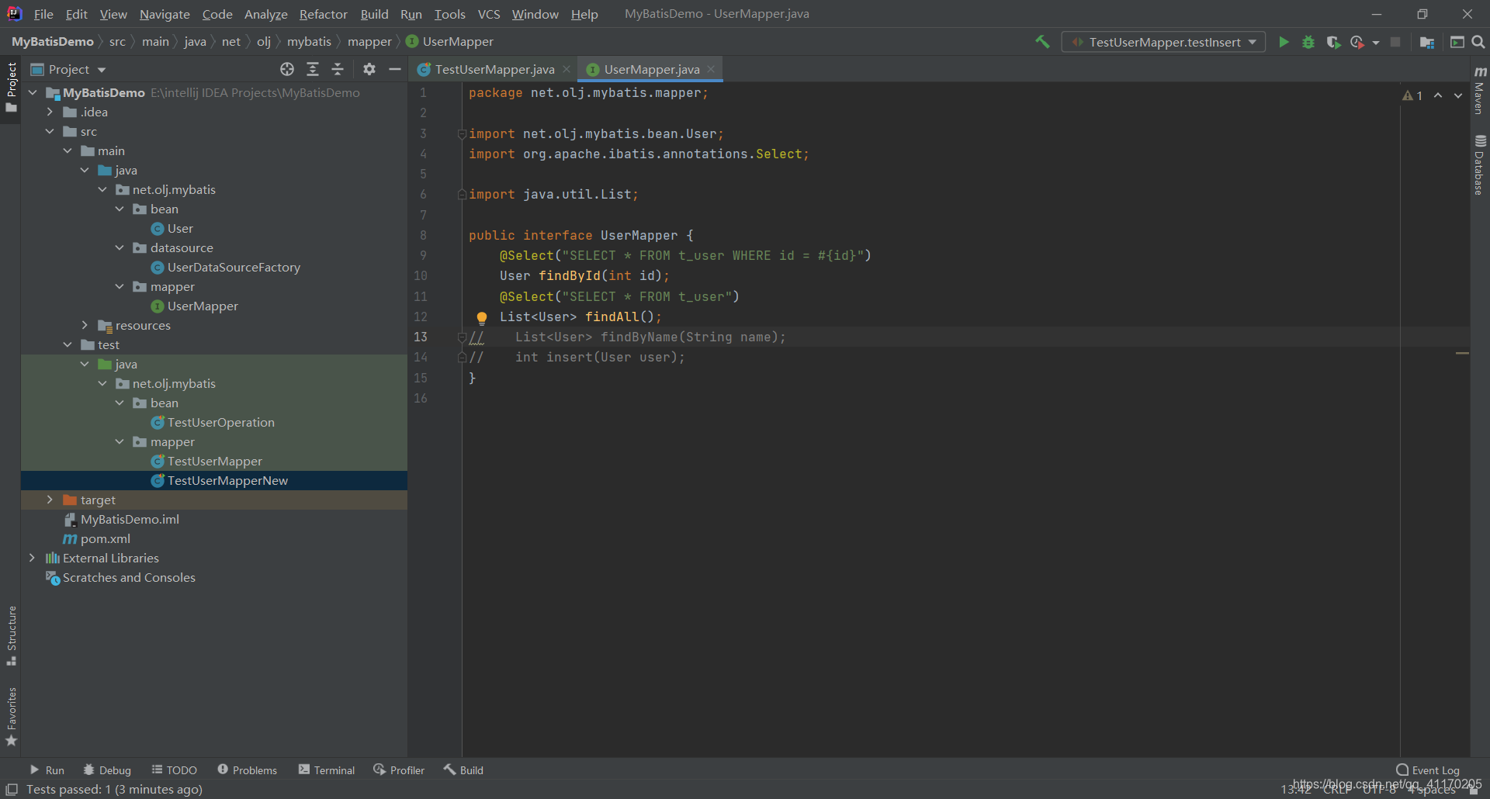Open the Terminal tool window
1490x799 pixels.
coord(327,770)
